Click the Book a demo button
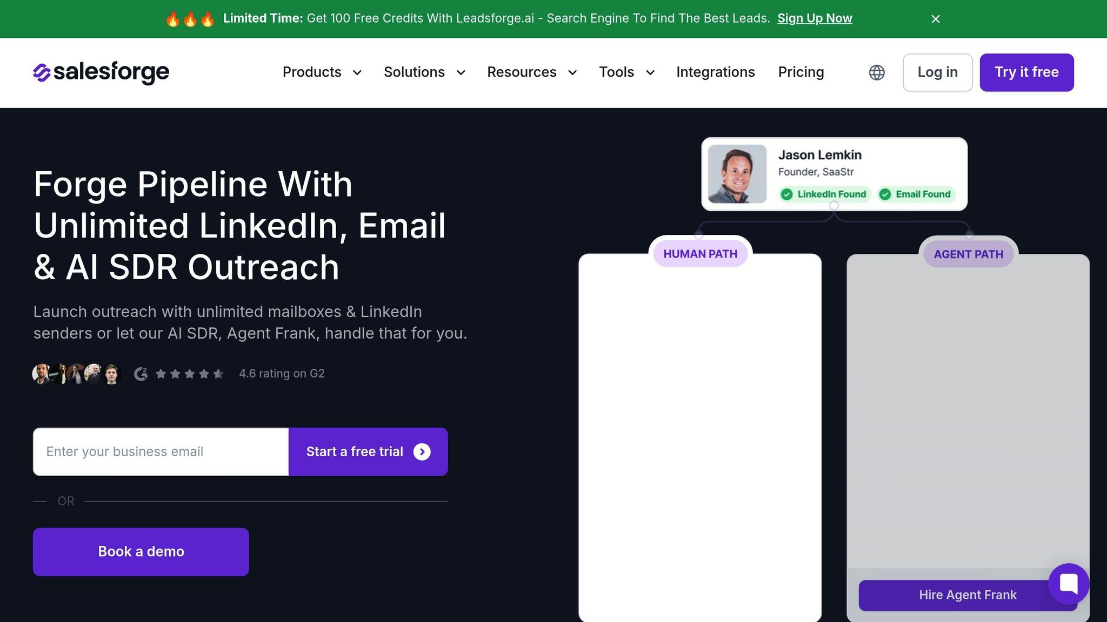1107x622 pixels. point(141,552)
